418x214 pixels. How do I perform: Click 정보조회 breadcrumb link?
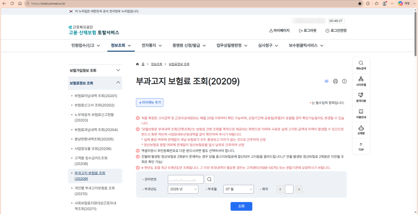point(156,64)
